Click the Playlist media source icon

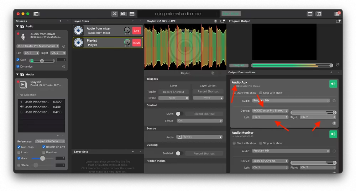tap(23, 85)
